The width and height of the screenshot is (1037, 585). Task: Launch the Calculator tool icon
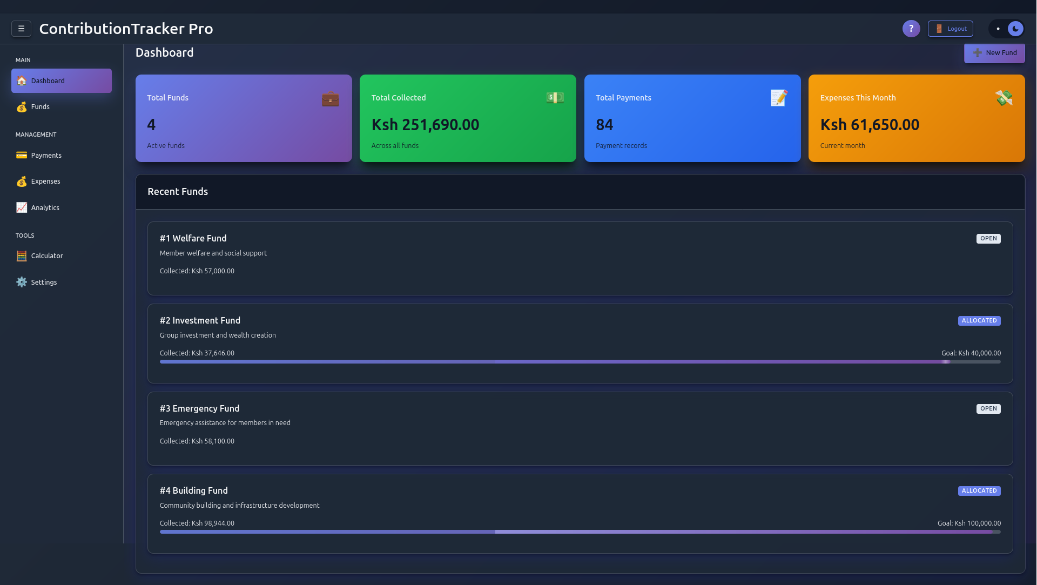pos(21,255)
